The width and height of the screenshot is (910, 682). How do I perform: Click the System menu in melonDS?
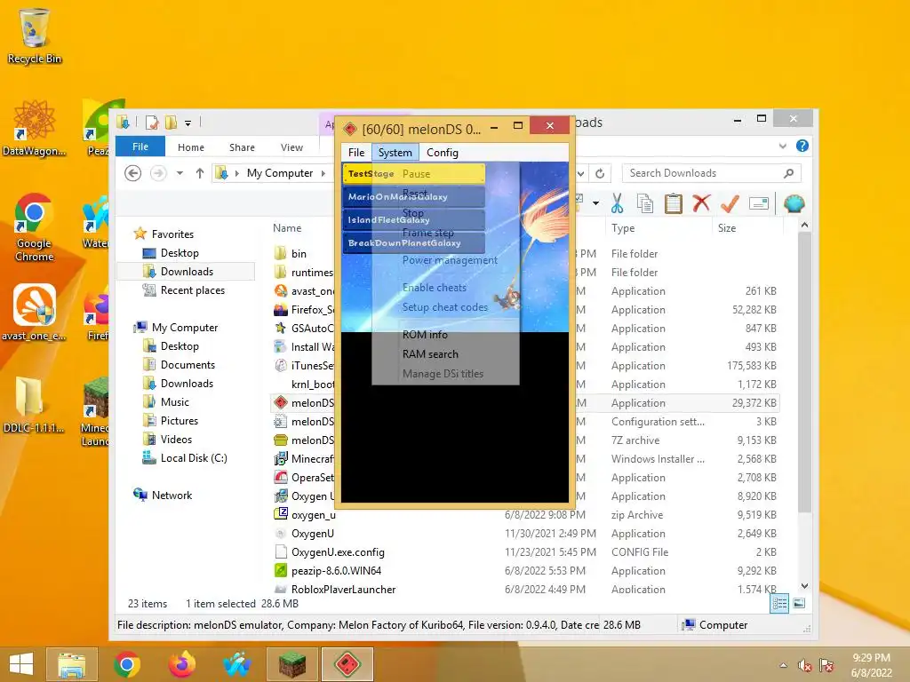(x=395, y=153)
